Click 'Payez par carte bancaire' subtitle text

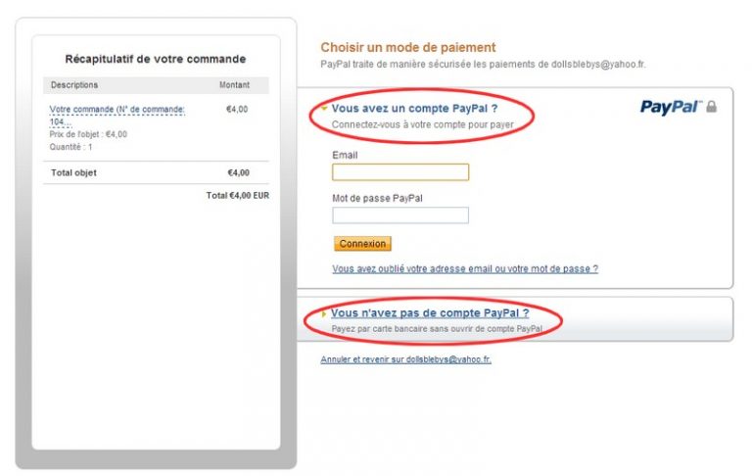pos(437,329)
